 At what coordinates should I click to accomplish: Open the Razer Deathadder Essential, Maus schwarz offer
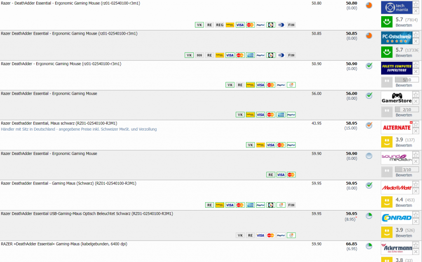59,123
